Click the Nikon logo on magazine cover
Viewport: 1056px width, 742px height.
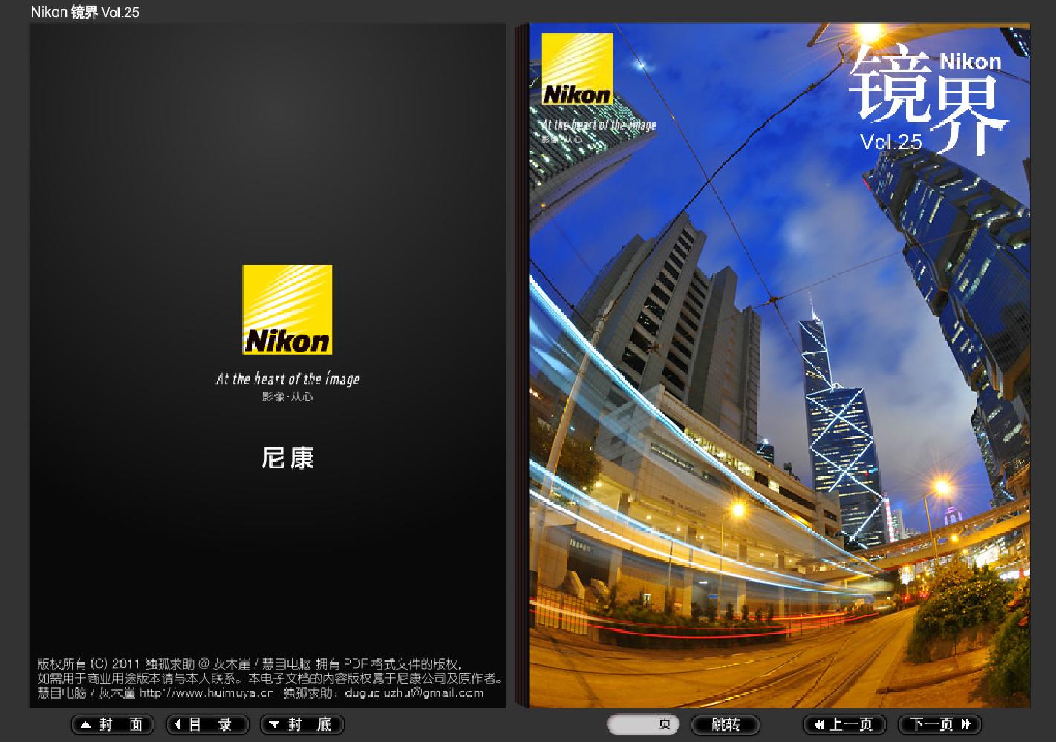pos(577,69)
